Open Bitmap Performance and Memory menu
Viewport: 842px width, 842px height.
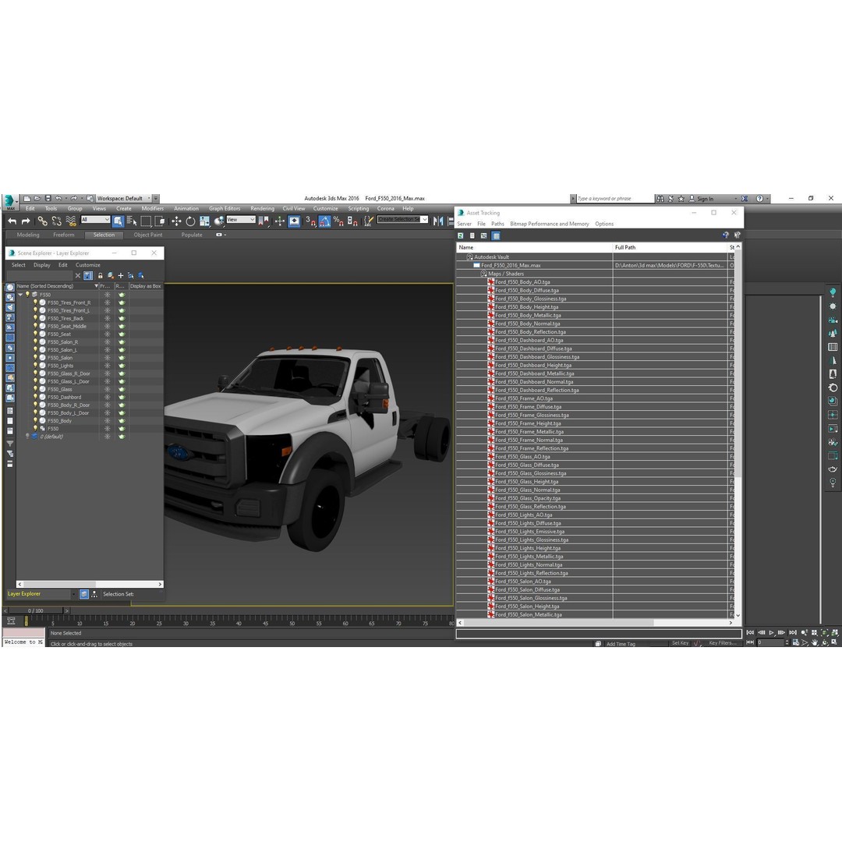pyautogui.click(x=550, y=224)
